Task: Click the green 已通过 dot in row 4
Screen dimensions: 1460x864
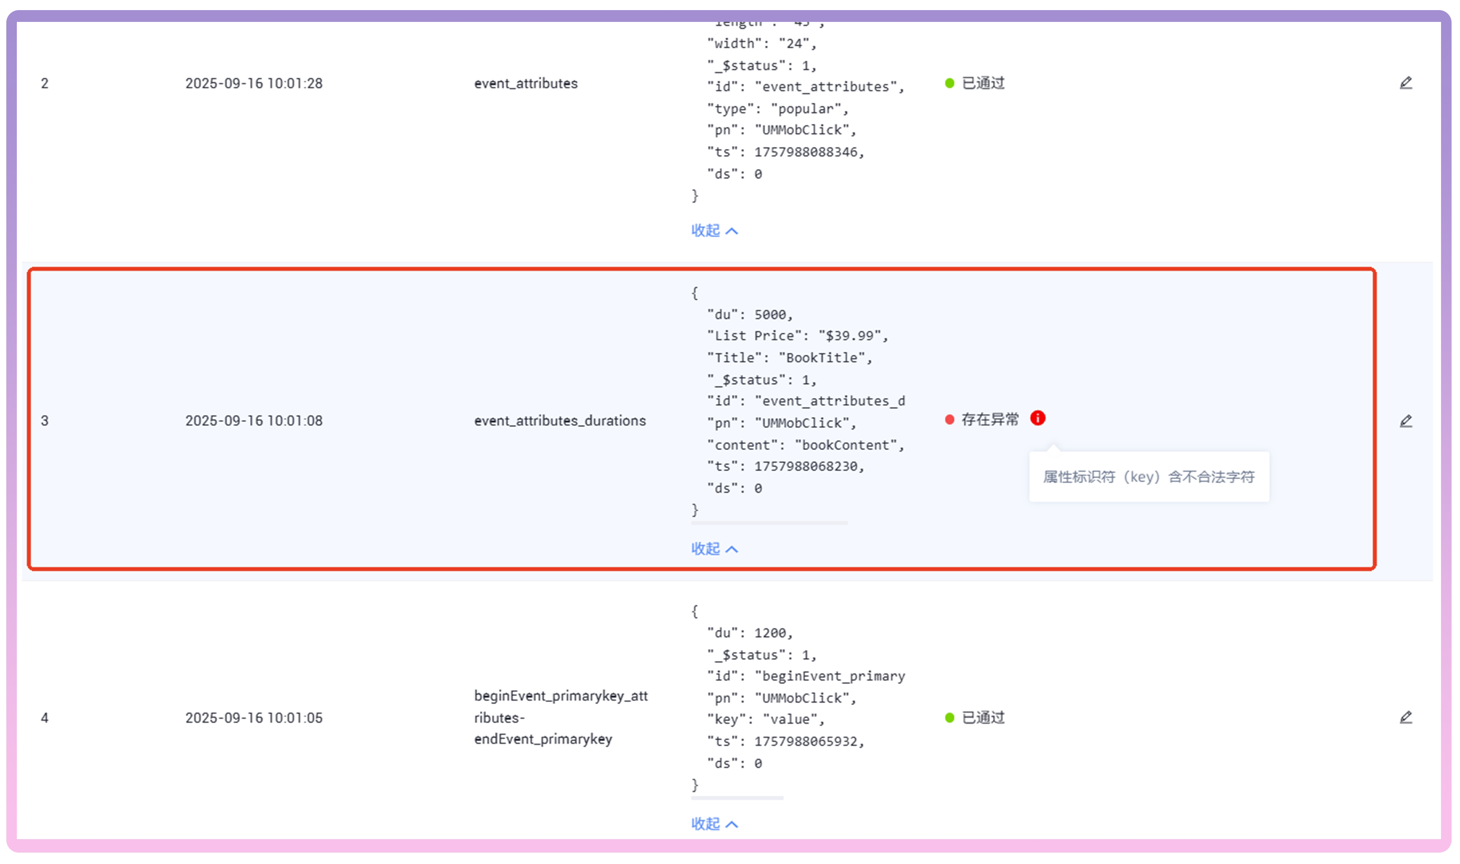Action: click(949, 718)
